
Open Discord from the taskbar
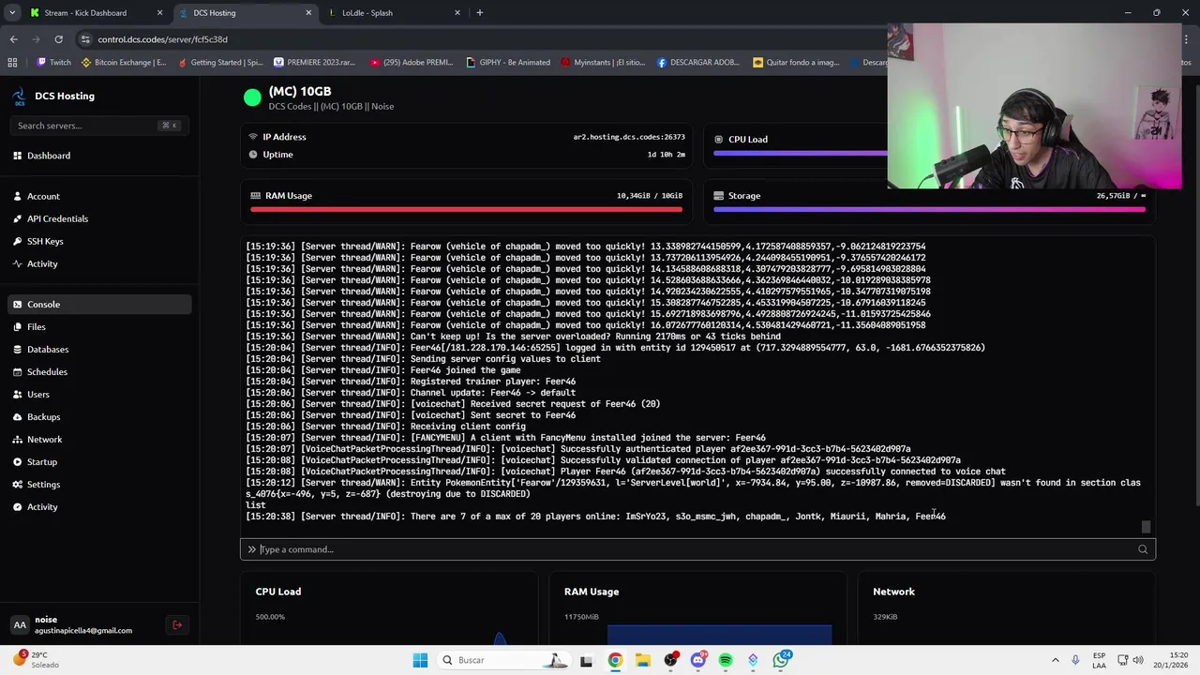tap(697, 660)
